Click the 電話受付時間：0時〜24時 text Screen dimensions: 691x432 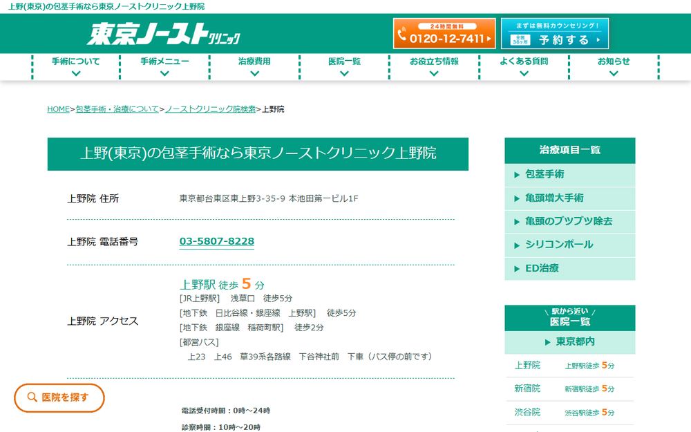pyautogui.click(x=226, y=411)
